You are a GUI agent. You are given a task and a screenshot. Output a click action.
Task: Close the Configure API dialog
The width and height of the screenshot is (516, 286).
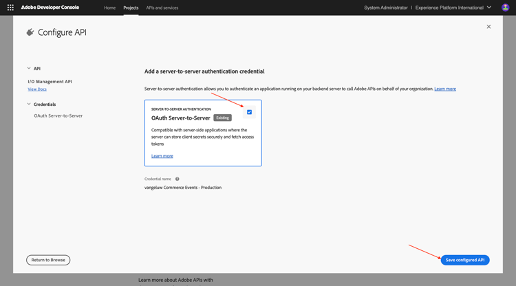pyautogui.click(x=488, y=27)
